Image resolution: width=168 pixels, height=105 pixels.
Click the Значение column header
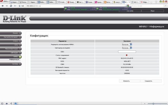click(127, 41)
